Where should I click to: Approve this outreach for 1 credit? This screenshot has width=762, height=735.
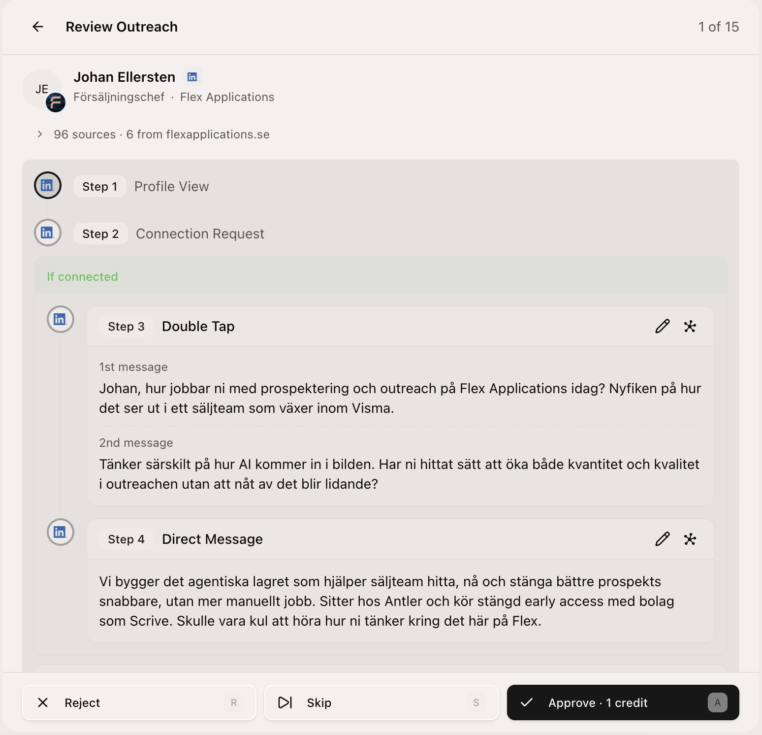click(x=598, y=702)
